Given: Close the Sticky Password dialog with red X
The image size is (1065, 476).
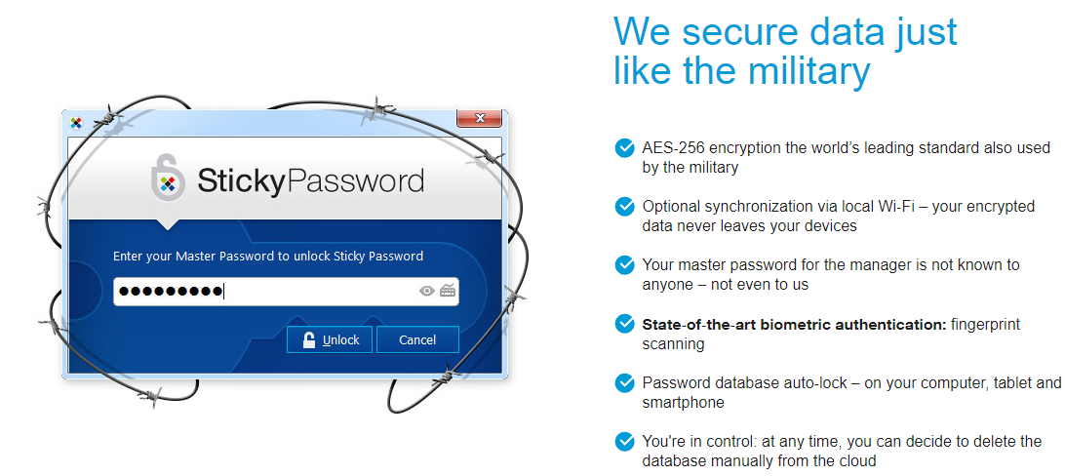Looking at the screenshot, I should click(480, 117).
